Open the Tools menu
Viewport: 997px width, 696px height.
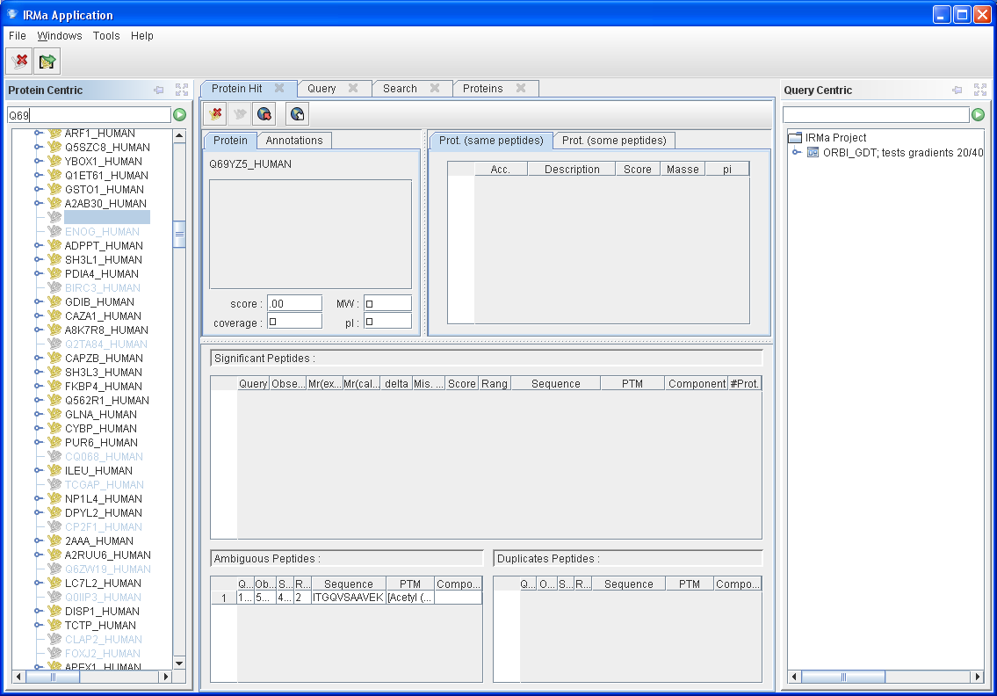pos(106,36)
